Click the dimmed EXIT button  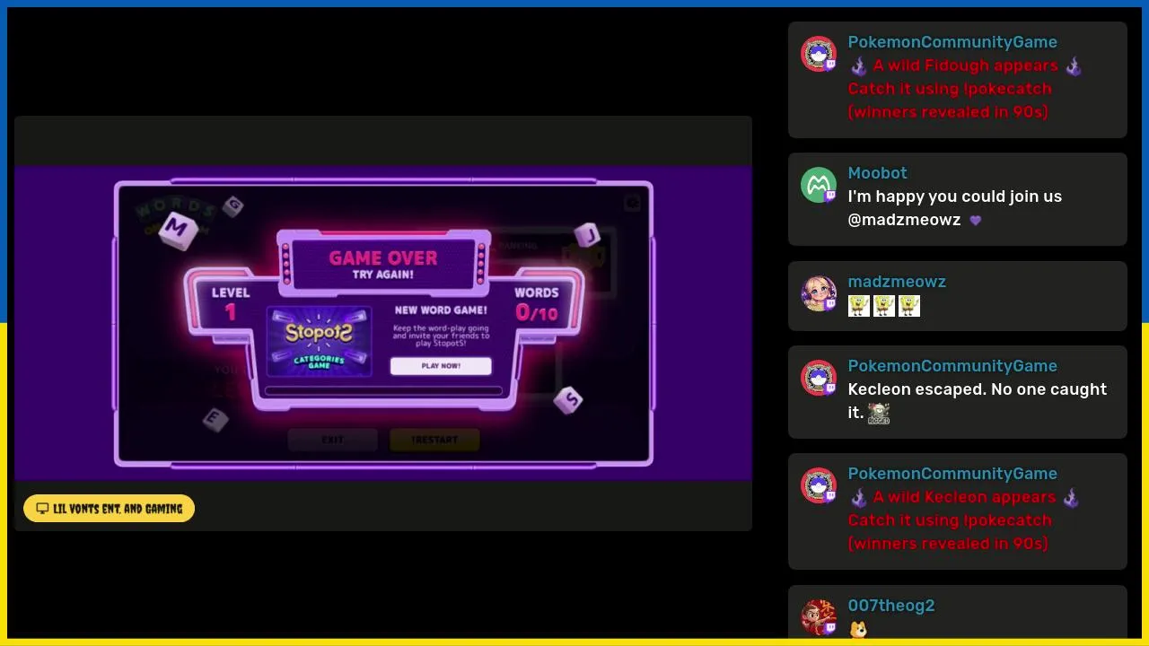[332, 440]
